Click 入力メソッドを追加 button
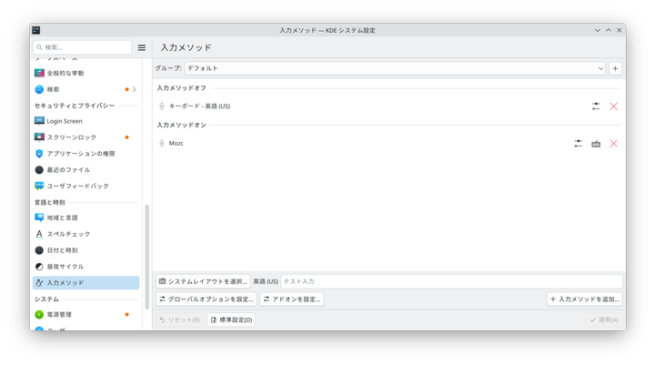The image size is (655, 365). (585, 299)
